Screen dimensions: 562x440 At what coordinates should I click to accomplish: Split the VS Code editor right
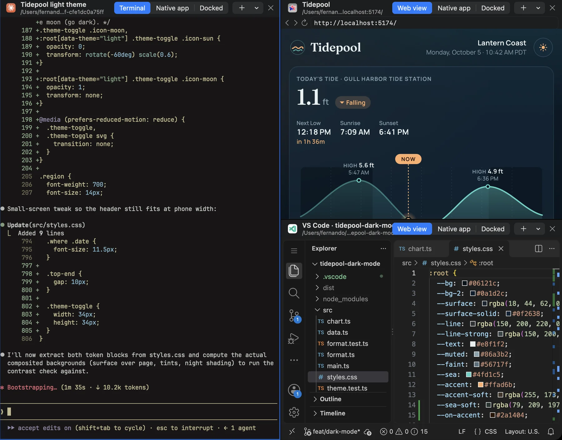click(x=539, y=249)
